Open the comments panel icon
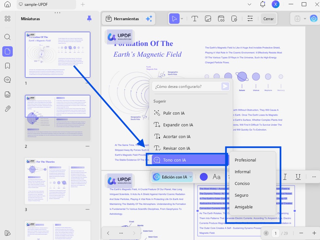 7,80
